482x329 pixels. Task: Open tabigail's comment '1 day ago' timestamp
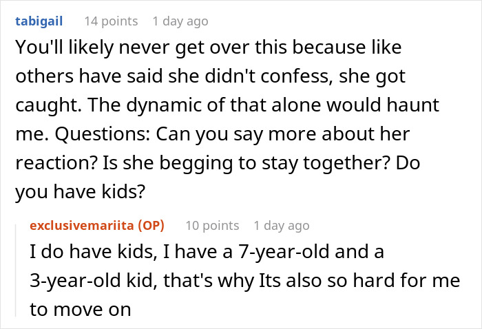pyautogui.click(x=180, y=21)
